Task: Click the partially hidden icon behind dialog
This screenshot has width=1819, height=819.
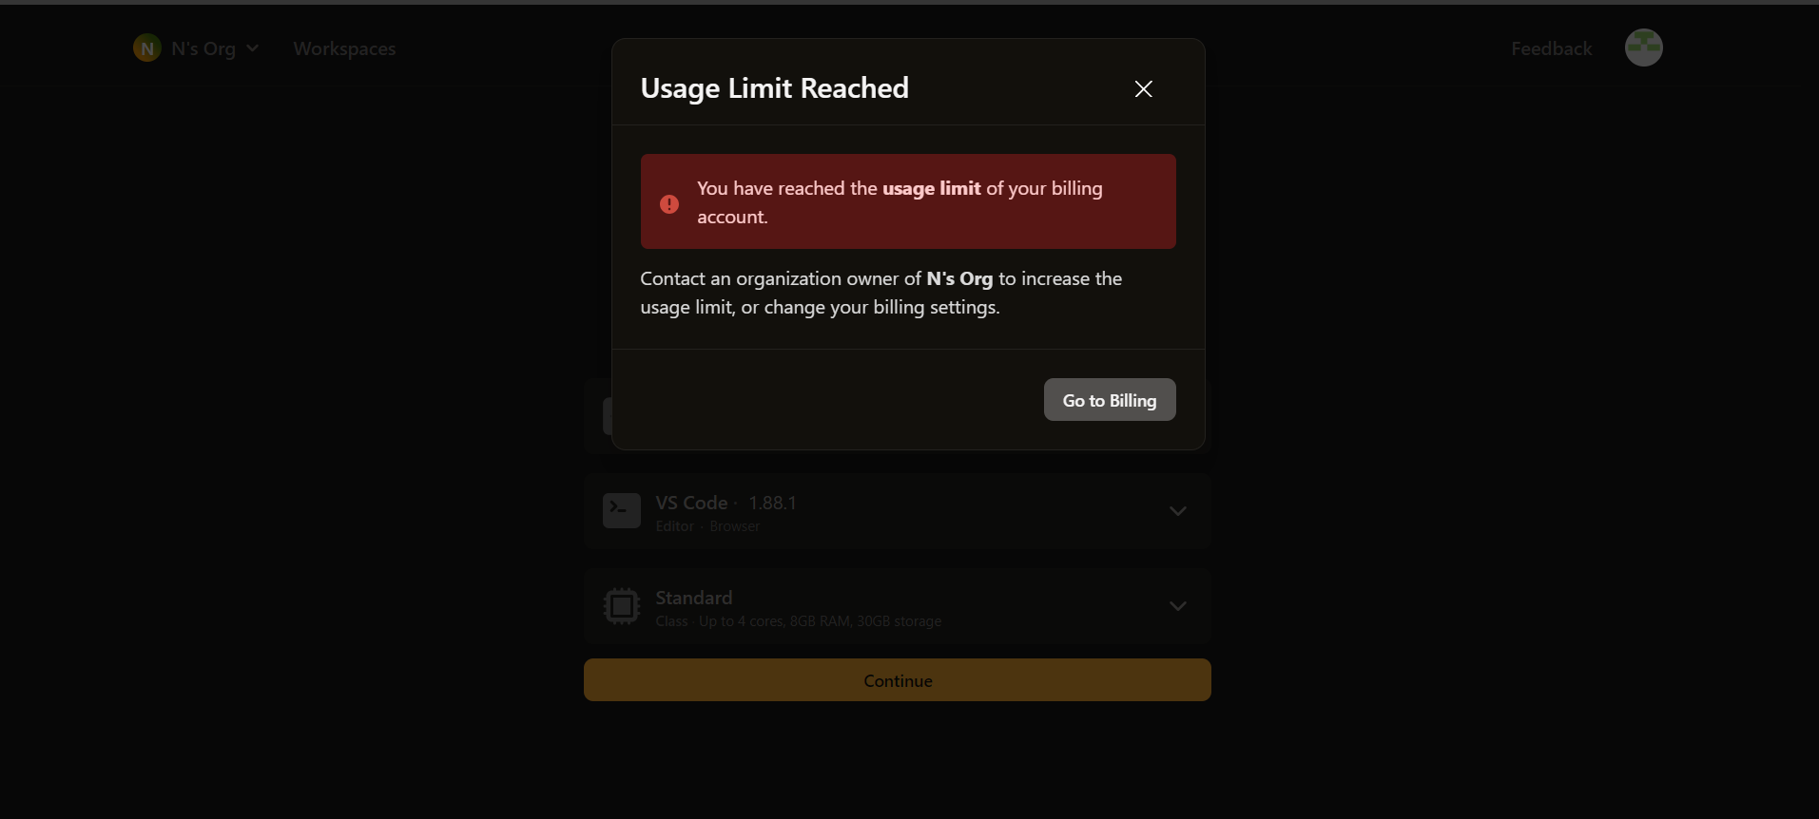Action: [607, 416]
